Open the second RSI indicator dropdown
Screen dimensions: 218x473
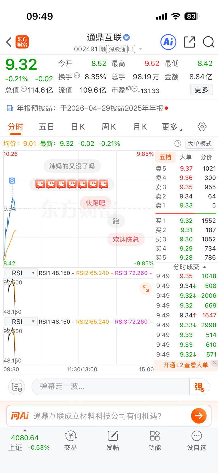[21, 322]
